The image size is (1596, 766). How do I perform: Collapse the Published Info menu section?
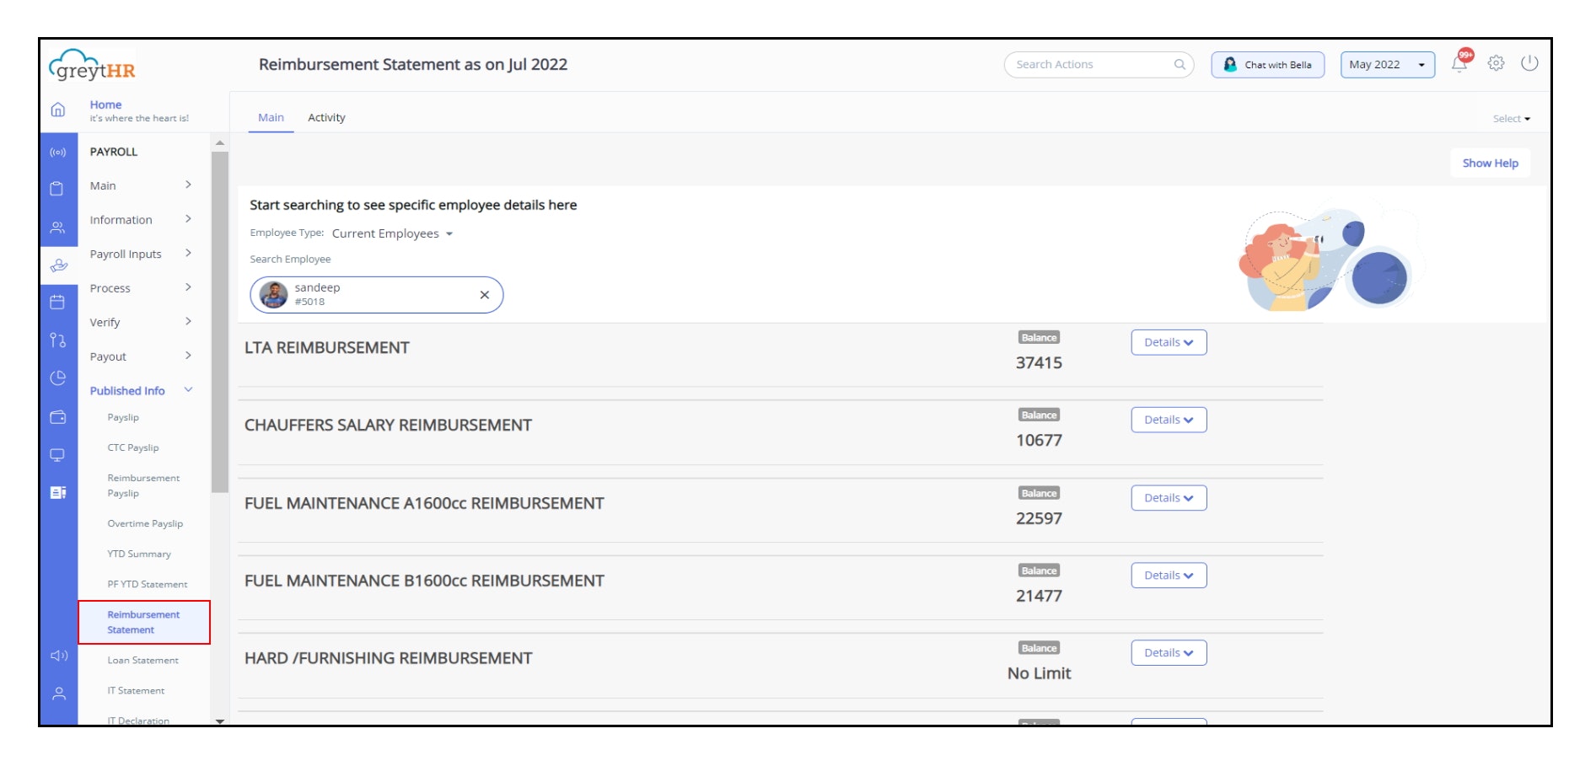[x=189, y=390]
